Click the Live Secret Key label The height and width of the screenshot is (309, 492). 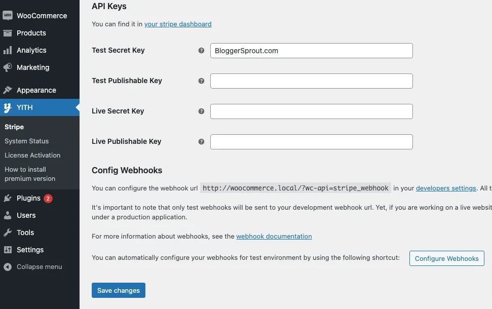118,111
